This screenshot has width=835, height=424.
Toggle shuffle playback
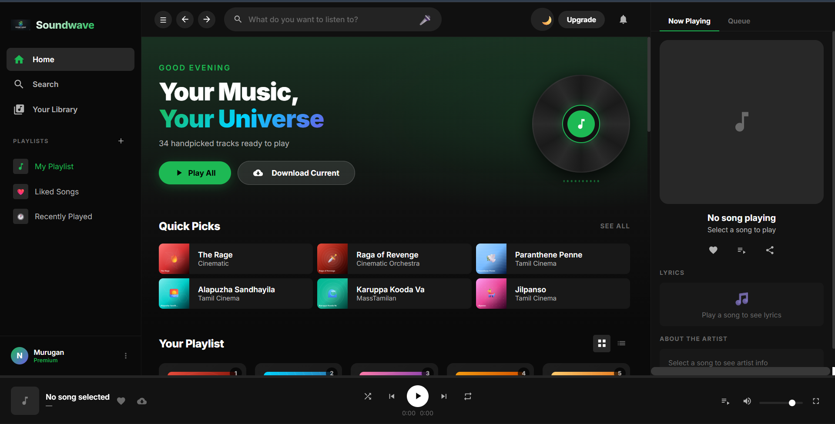click(x=368, y=396)
